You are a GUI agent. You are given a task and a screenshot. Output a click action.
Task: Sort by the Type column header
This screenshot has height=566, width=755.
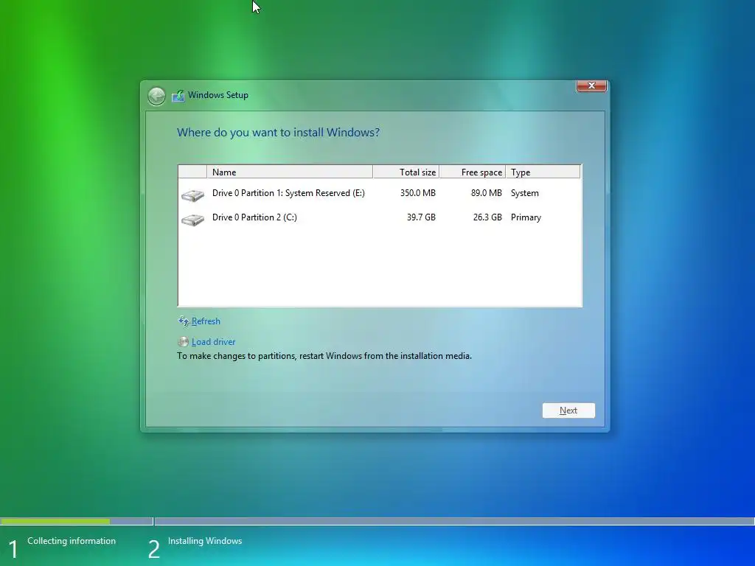(x=543, y=172)
